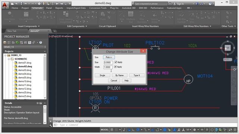Toggle grid display in status bar

(112, 130)
